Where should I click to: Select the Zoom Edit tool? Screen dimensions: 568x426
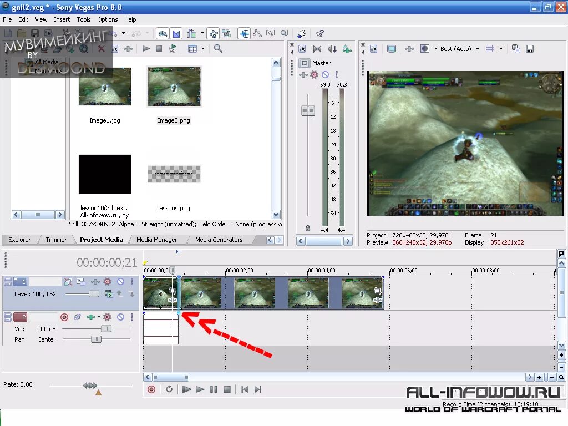pyautogui.click(x=283, y=34)
